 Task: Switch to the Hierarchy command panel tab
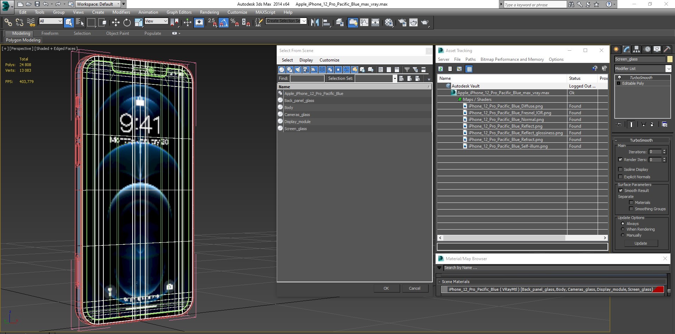click(636, 49)
